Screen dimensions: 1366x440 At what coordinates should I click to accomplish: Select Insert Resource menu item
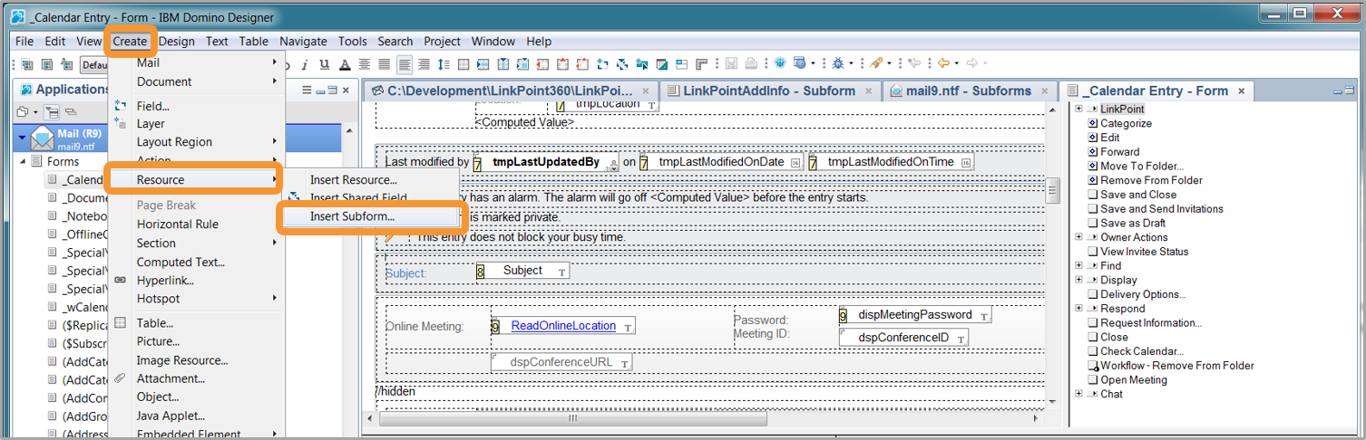[353, 179]
